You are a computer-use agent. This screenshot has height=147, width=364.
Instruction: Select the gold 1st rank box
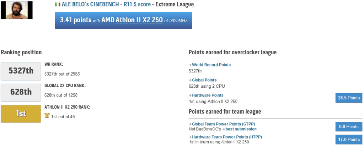21,114
